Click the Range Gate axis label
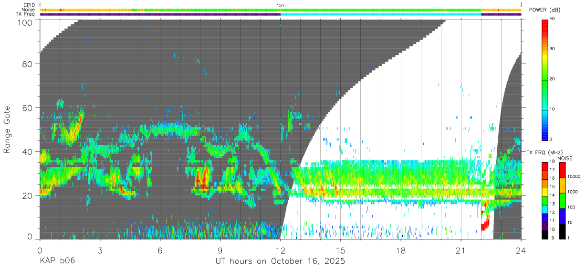 coord(7,129)
